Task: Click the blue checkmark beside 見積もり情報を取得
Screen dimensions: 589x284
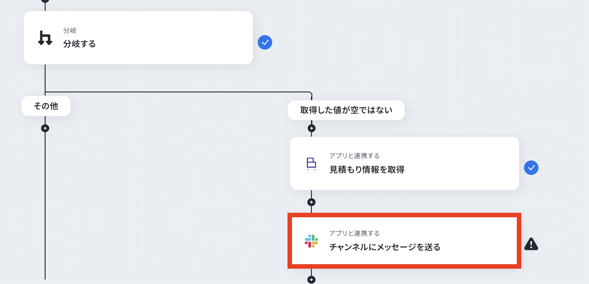Action: [531, 168]
